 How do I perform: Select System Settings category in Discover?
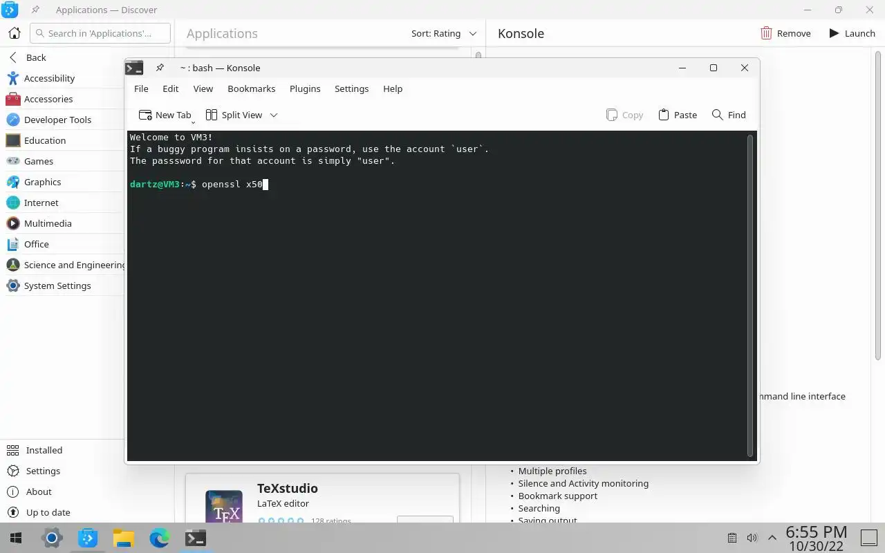pyautogui.click(x=62, y=285)
